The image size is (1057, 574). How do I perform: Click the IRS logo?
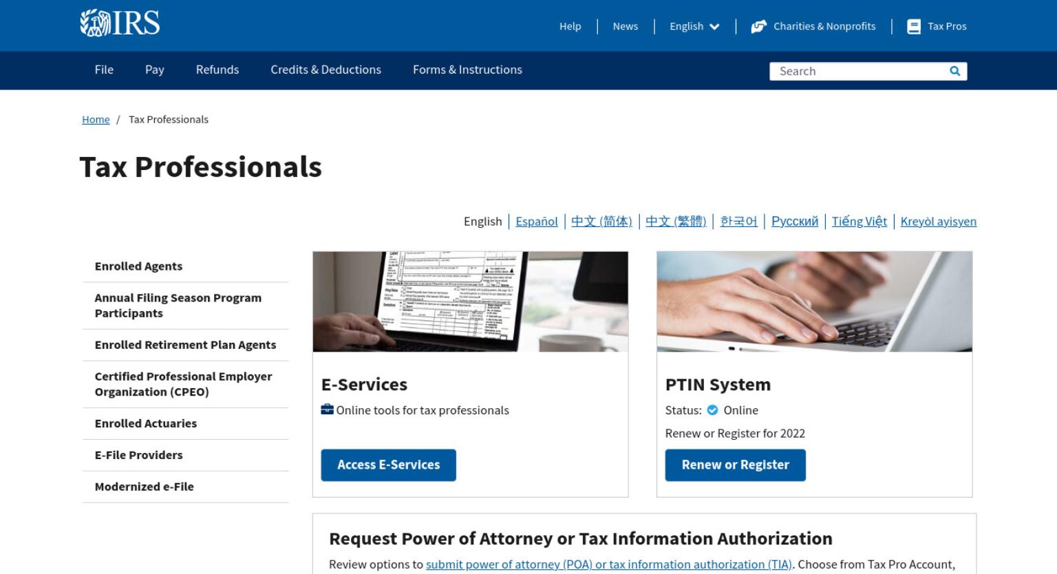120,23
